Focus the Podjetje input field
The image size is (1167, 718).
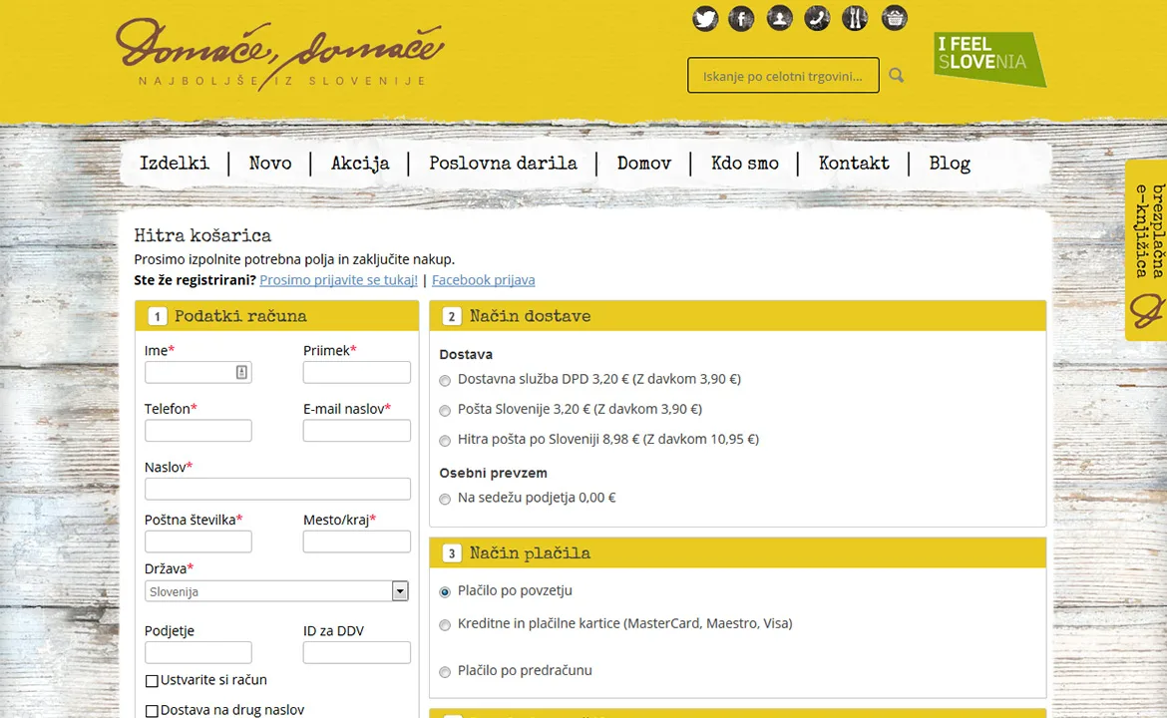click(197, 652)
